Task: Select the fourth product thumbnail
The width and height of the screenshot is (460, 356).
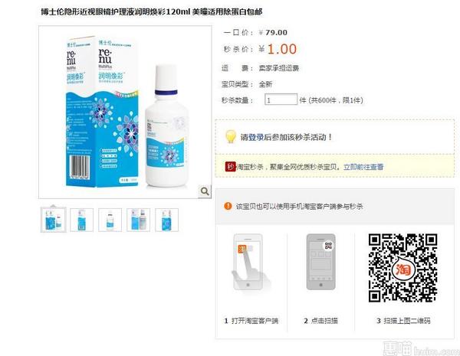Action: (138, 220)
